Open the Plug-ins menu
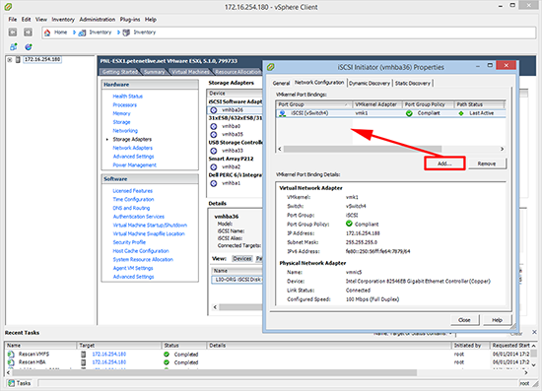Screen dimensions: 542x391 130,20
